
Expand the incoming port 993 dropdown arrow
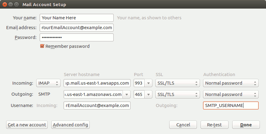(148, 83)
